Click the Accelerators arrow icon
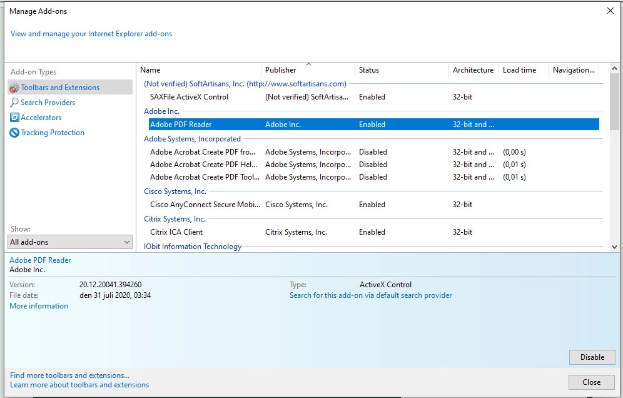Viewport: 623px width, 398px height. coord(14,118)
